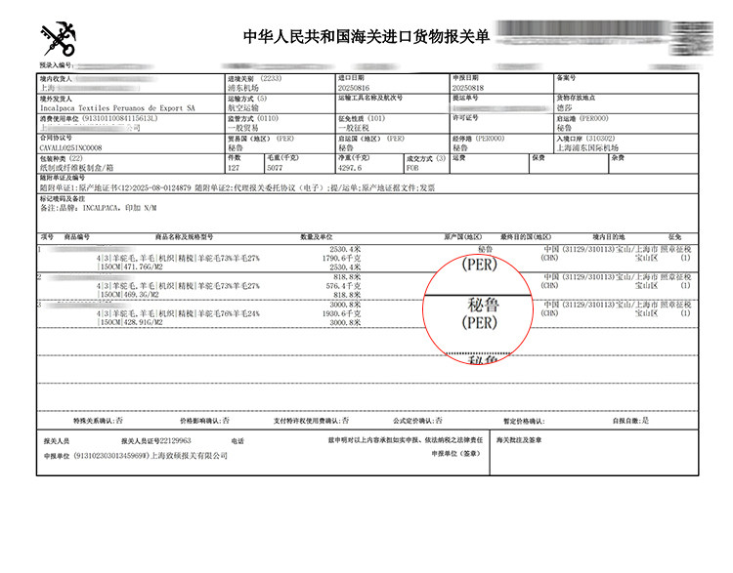This screenshot has height=573, width=733.
Task: Click the 随附单证及编号 label
Action: [63, 178]
